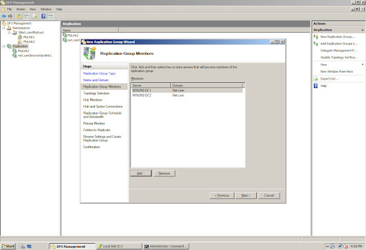Click the Add Replication Groups action icon
Image resolution: width=366 pixels, height=250 pixels.
coord(316,43)
